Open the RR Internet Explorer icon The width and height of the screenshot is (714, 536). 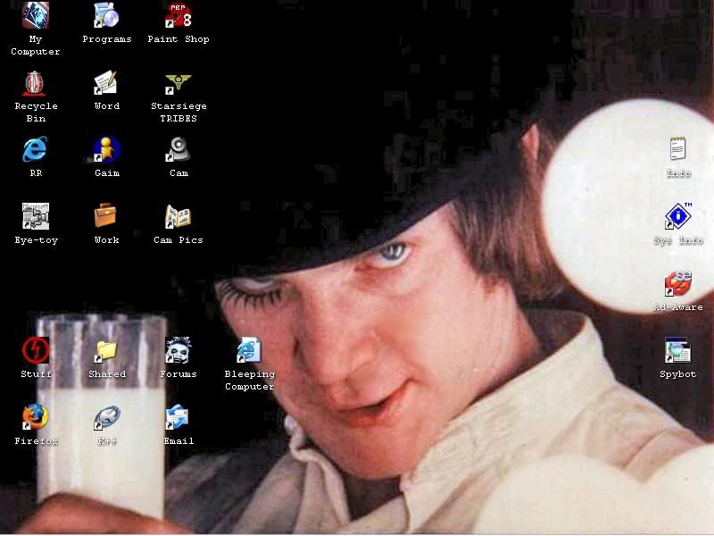[x=36, y=149]
